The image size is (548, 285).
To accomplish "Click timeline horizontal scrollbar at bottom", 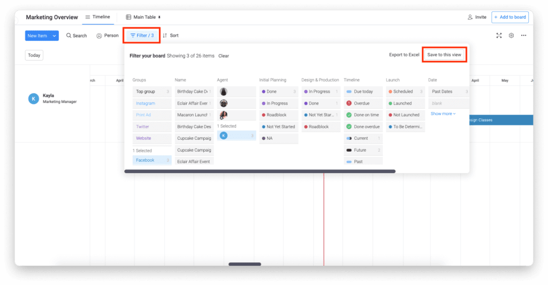I will [245, 264].
